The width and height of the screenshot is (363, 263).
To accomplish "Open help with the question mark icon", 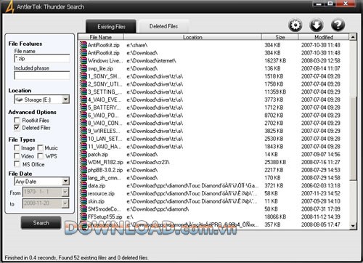I will tap(338, 25).
